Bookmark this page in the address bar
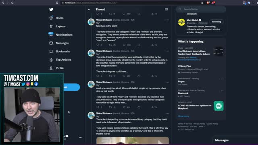Image resolution: width=258 pixels, height=145 pixels. 57,3
